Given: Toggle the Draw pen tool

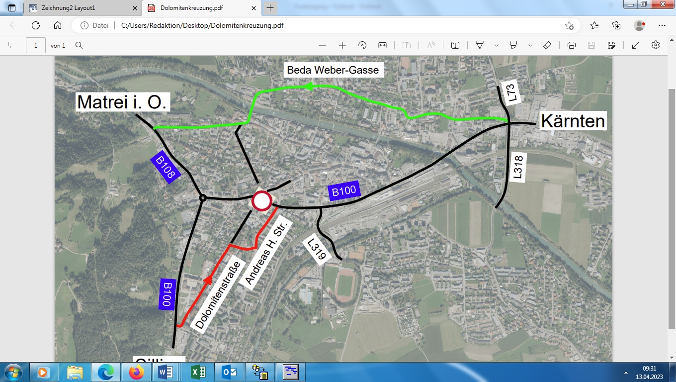Looking at the screenshot, I should pyautogui.click(x=479, y=45).
